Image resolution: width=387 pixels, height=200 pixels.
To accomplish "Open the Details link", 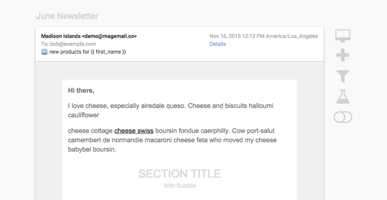I will click(217, 44).
